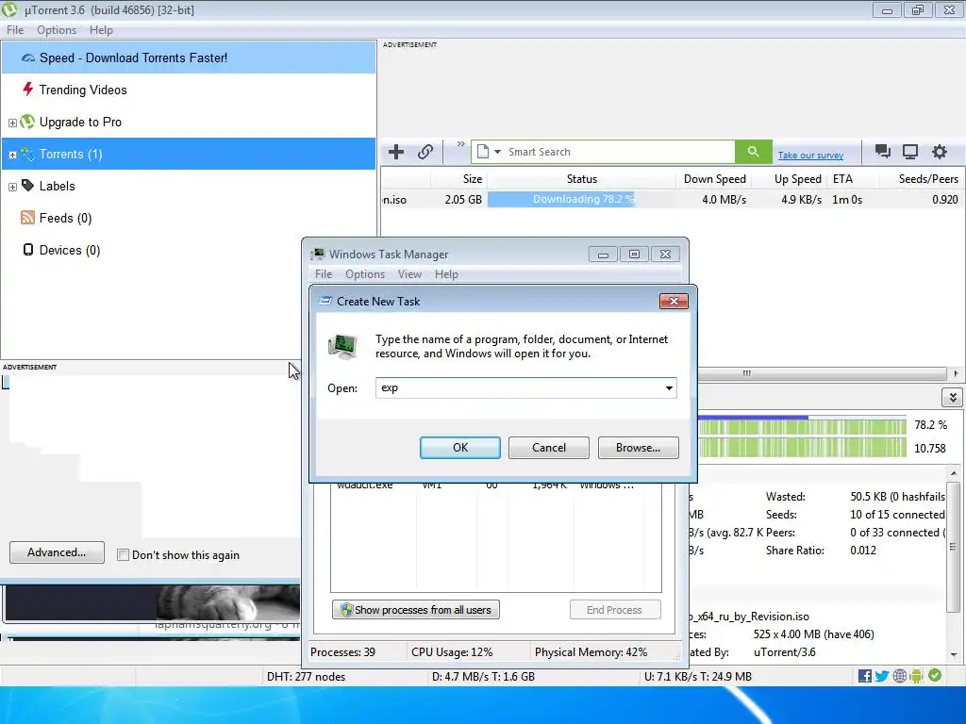Click the Down Speed column header
Screen dimensions: 966x724
[x=714, y=179]
